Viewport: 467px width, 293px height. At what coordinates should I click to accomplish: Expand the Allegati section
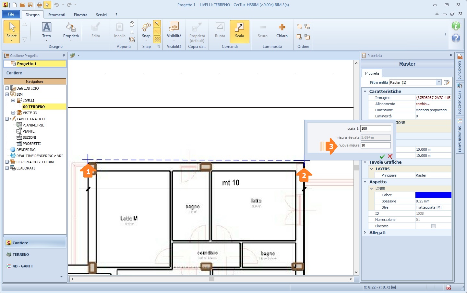(365, 233)
